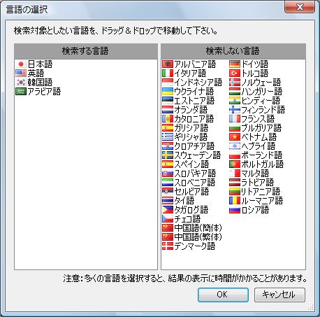Select 英語 in search languages list

tap(30, 73)
